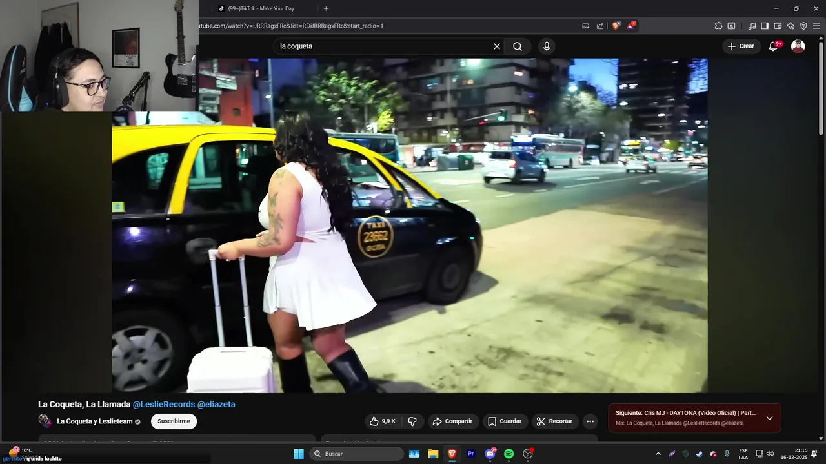Open File Explorer from the taskbar
Image resolution: width=826 pixels, height=464 pixels.
pyautogui.click(x=433, y=454)
